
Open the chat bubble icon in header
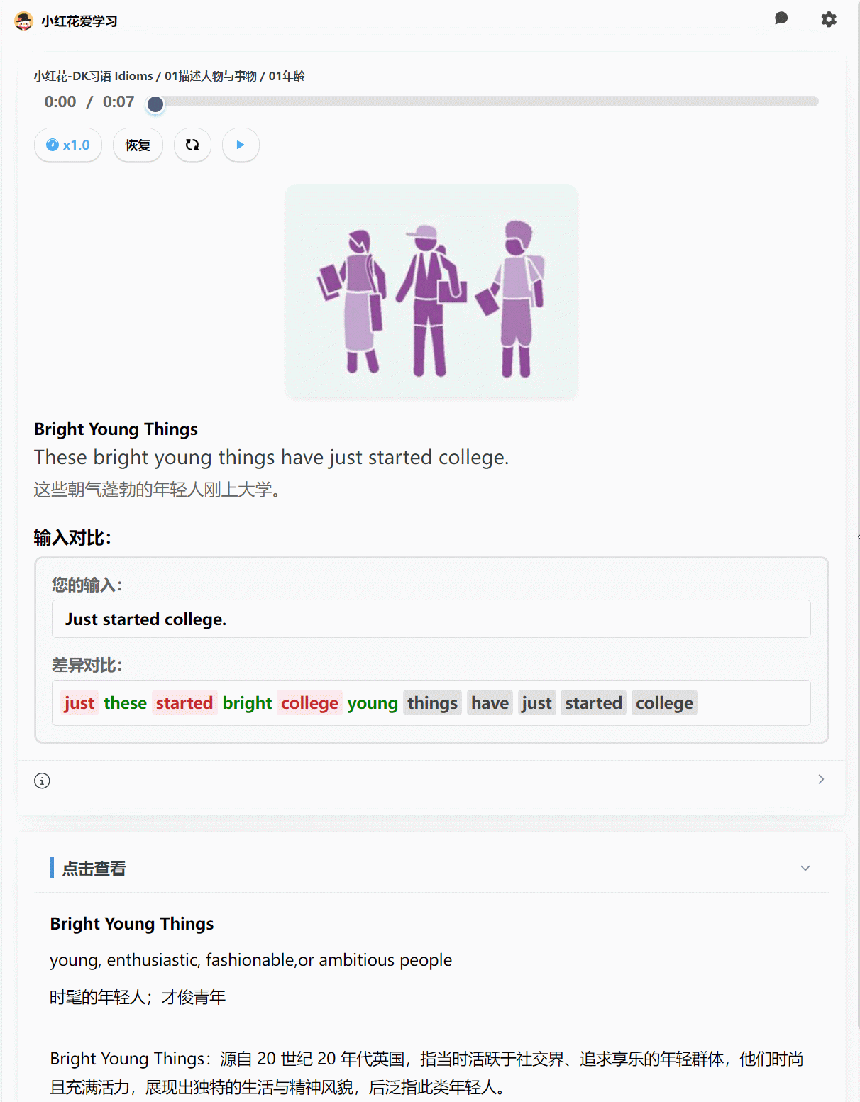(x=781, y=18)
